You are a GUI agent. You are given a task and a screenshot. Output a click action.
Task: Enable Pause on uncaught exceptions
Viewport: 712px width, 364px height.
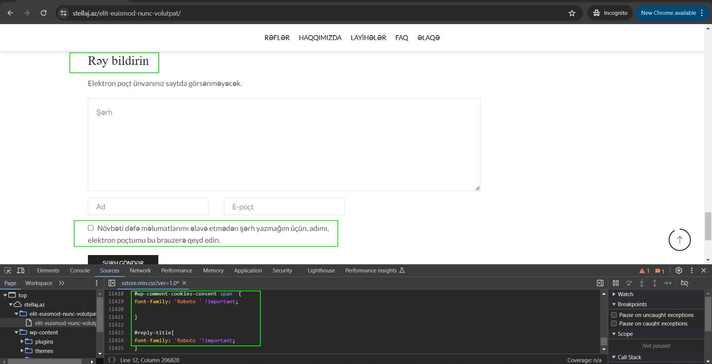614,315
